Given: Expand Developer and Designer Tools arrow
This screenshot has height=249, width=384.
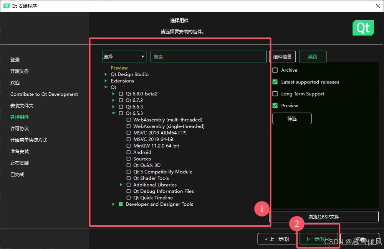Looking at the screenshot, I should [x=113, y=204].
